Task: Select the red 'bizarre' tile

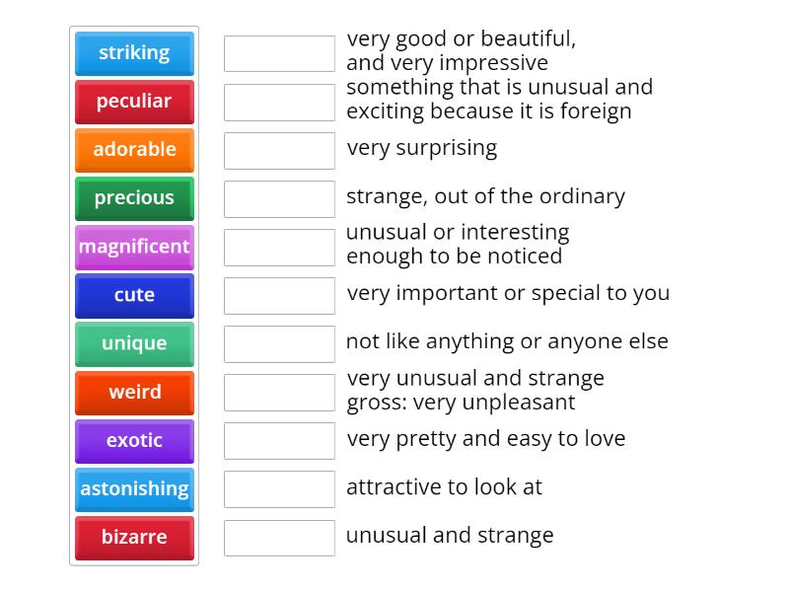Action: coord(134,537)
